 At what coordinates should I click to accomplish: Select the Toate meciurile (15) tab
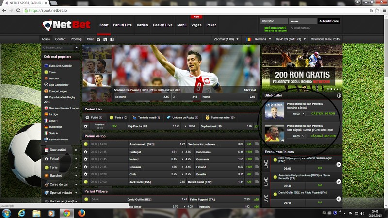pos(220,118)
